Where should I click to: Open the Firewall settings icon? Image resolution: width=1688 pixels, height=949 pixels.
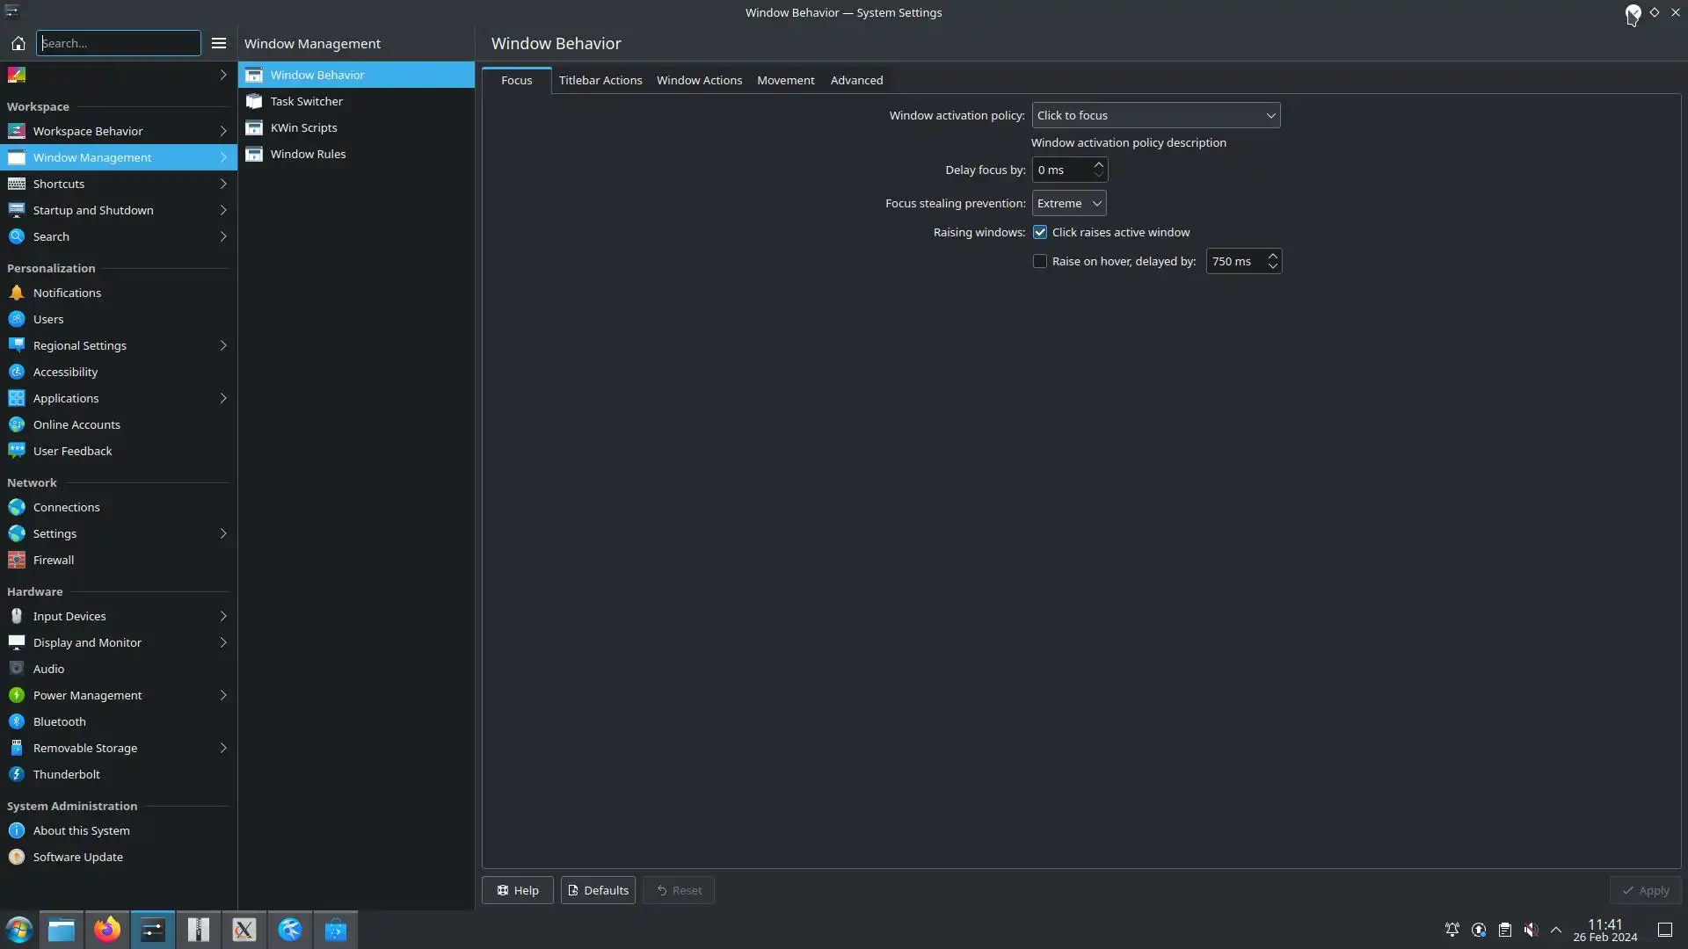(x=17, y=560)
